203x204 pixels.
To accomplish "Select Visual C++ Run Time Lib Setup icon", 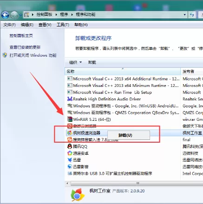I will [x=70, y=92].
